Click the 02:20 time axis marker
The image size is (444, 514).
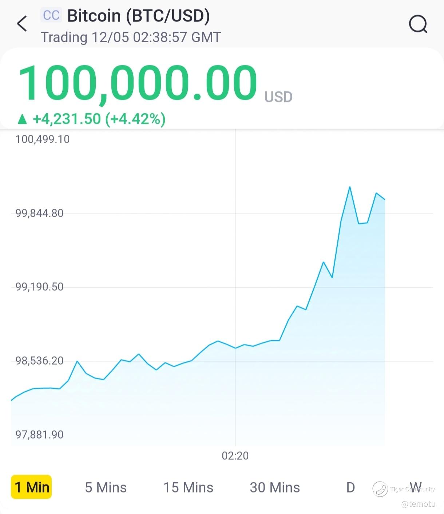click(x=235, y=456)
